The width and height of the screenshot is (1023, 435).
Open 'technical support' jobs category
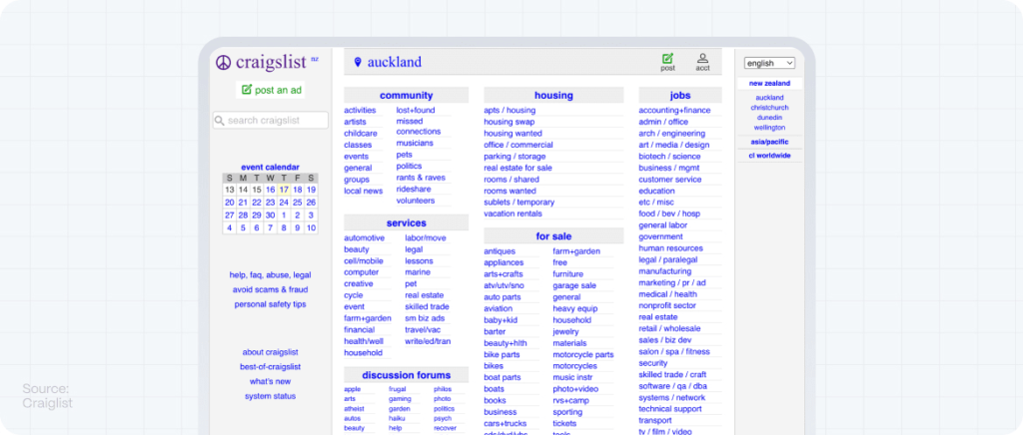(x=670, y=409)
